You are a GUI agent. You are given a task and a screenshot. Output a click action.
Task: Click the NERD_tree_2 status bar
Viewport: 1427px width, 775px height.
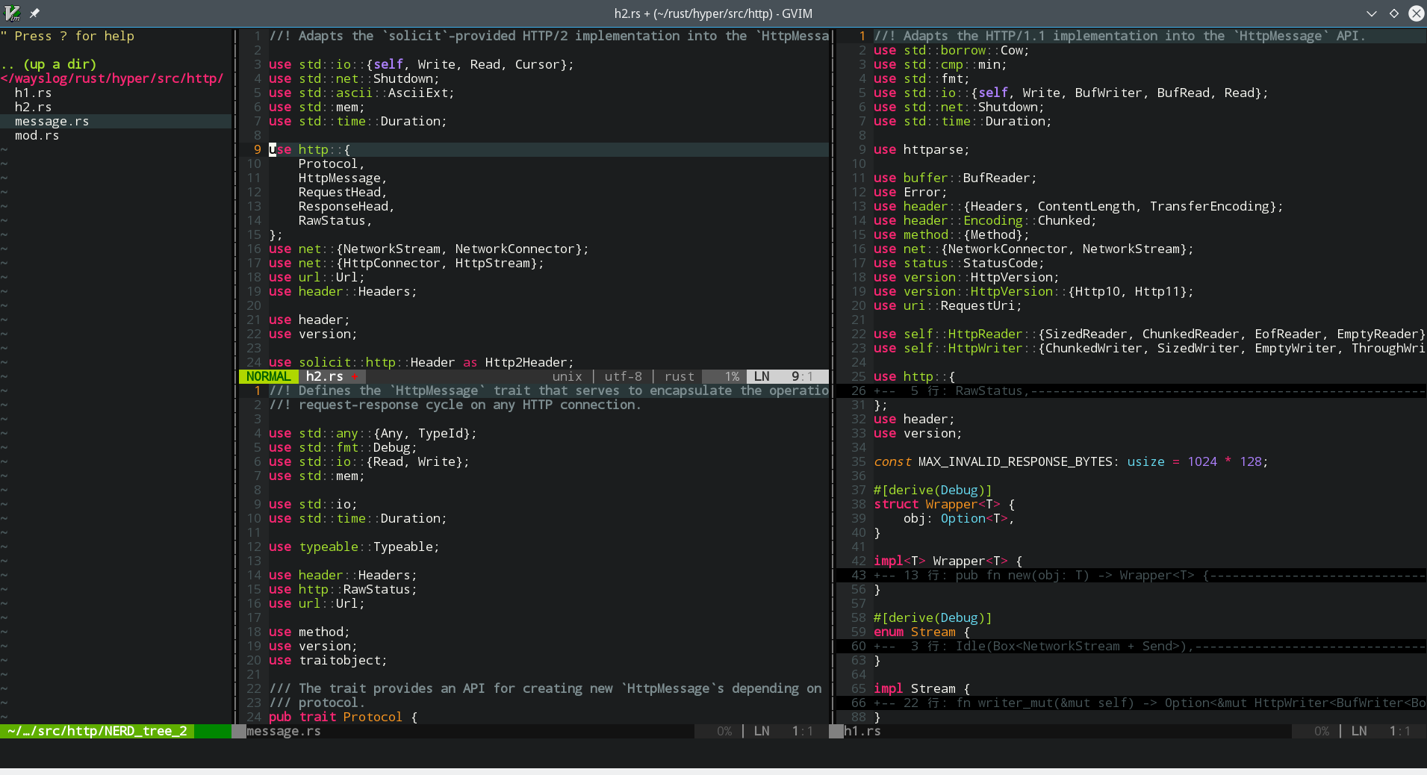(x=97, y=732)
